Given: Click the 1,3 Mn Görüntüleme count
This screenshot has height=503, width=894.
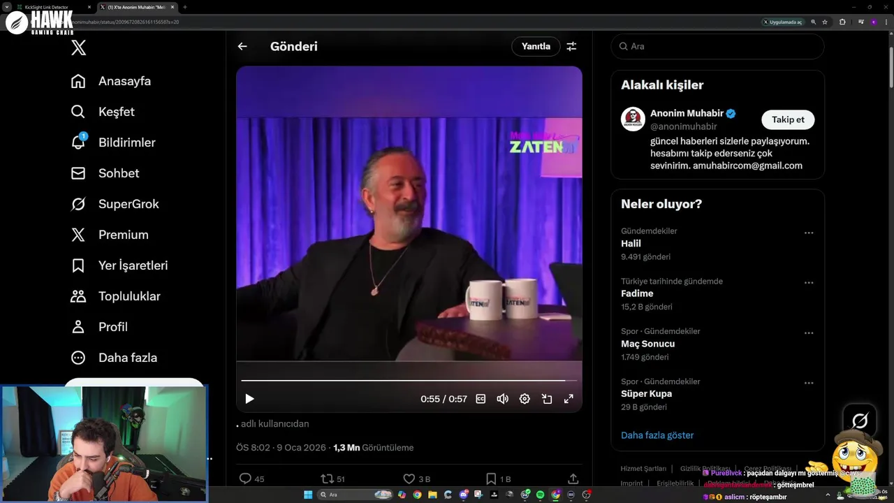Looking at the screenshot, I should pos(373,448).
